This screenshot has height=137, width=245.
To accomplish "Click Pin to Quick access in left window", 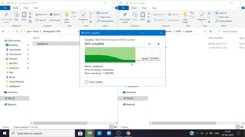I will 6,18.
